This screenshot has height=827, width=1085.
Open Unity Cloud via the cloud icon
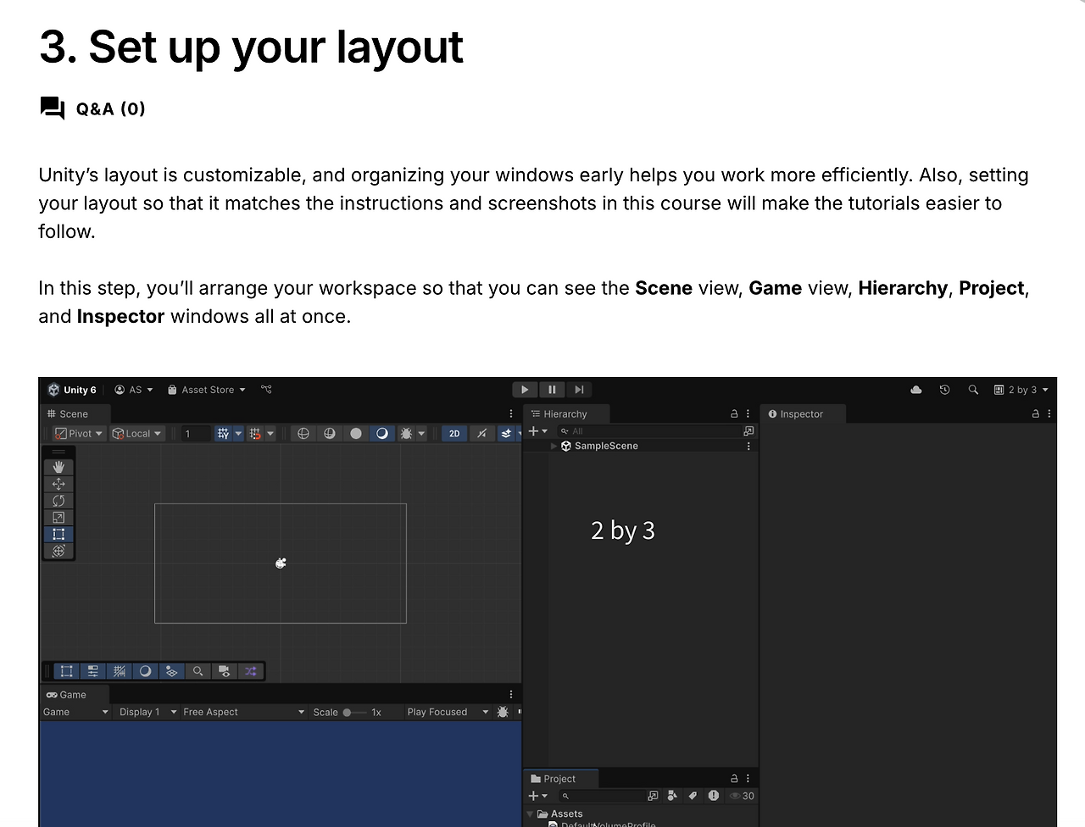[916, 390]
